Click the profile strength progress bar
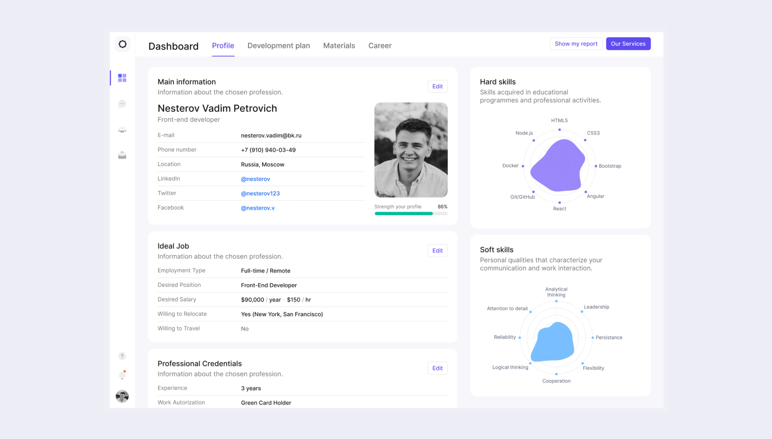 pyautogui.click(x=411, y=214)
